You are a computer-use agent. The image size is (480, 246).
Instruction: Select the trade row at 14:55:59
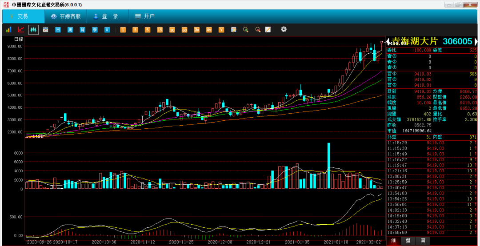click(x=432, y=233)
